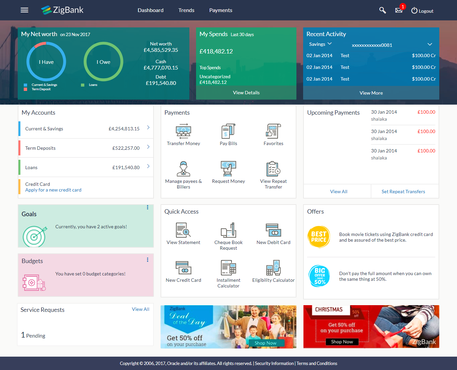Click the Loans green legend swatch
The height and width of the screenshot is (370, 457).
click(83, 85)
